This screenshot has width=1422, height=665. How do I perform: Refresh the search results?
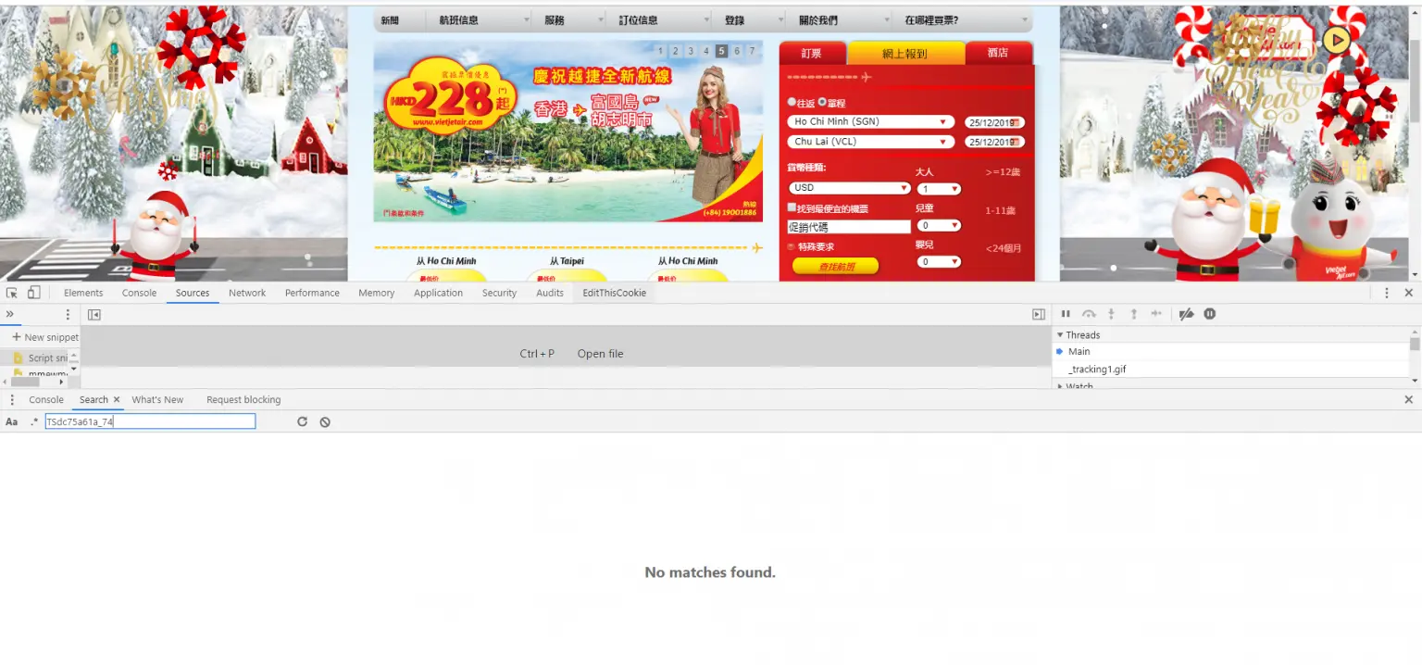click(302, 422)
